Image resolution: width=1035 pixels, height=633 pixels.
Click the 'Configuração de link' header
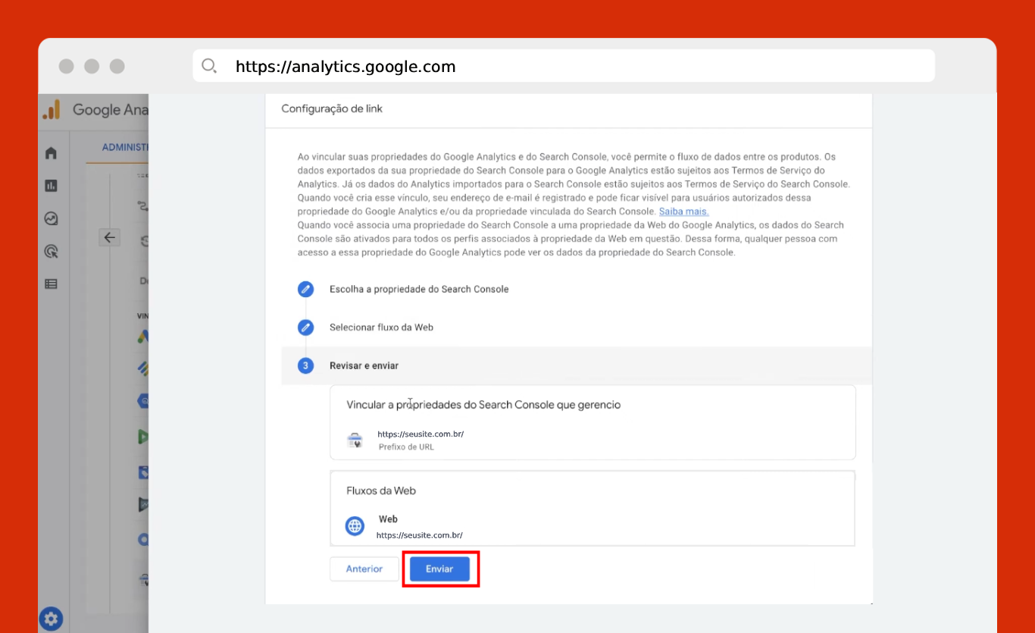pos(332,109)
